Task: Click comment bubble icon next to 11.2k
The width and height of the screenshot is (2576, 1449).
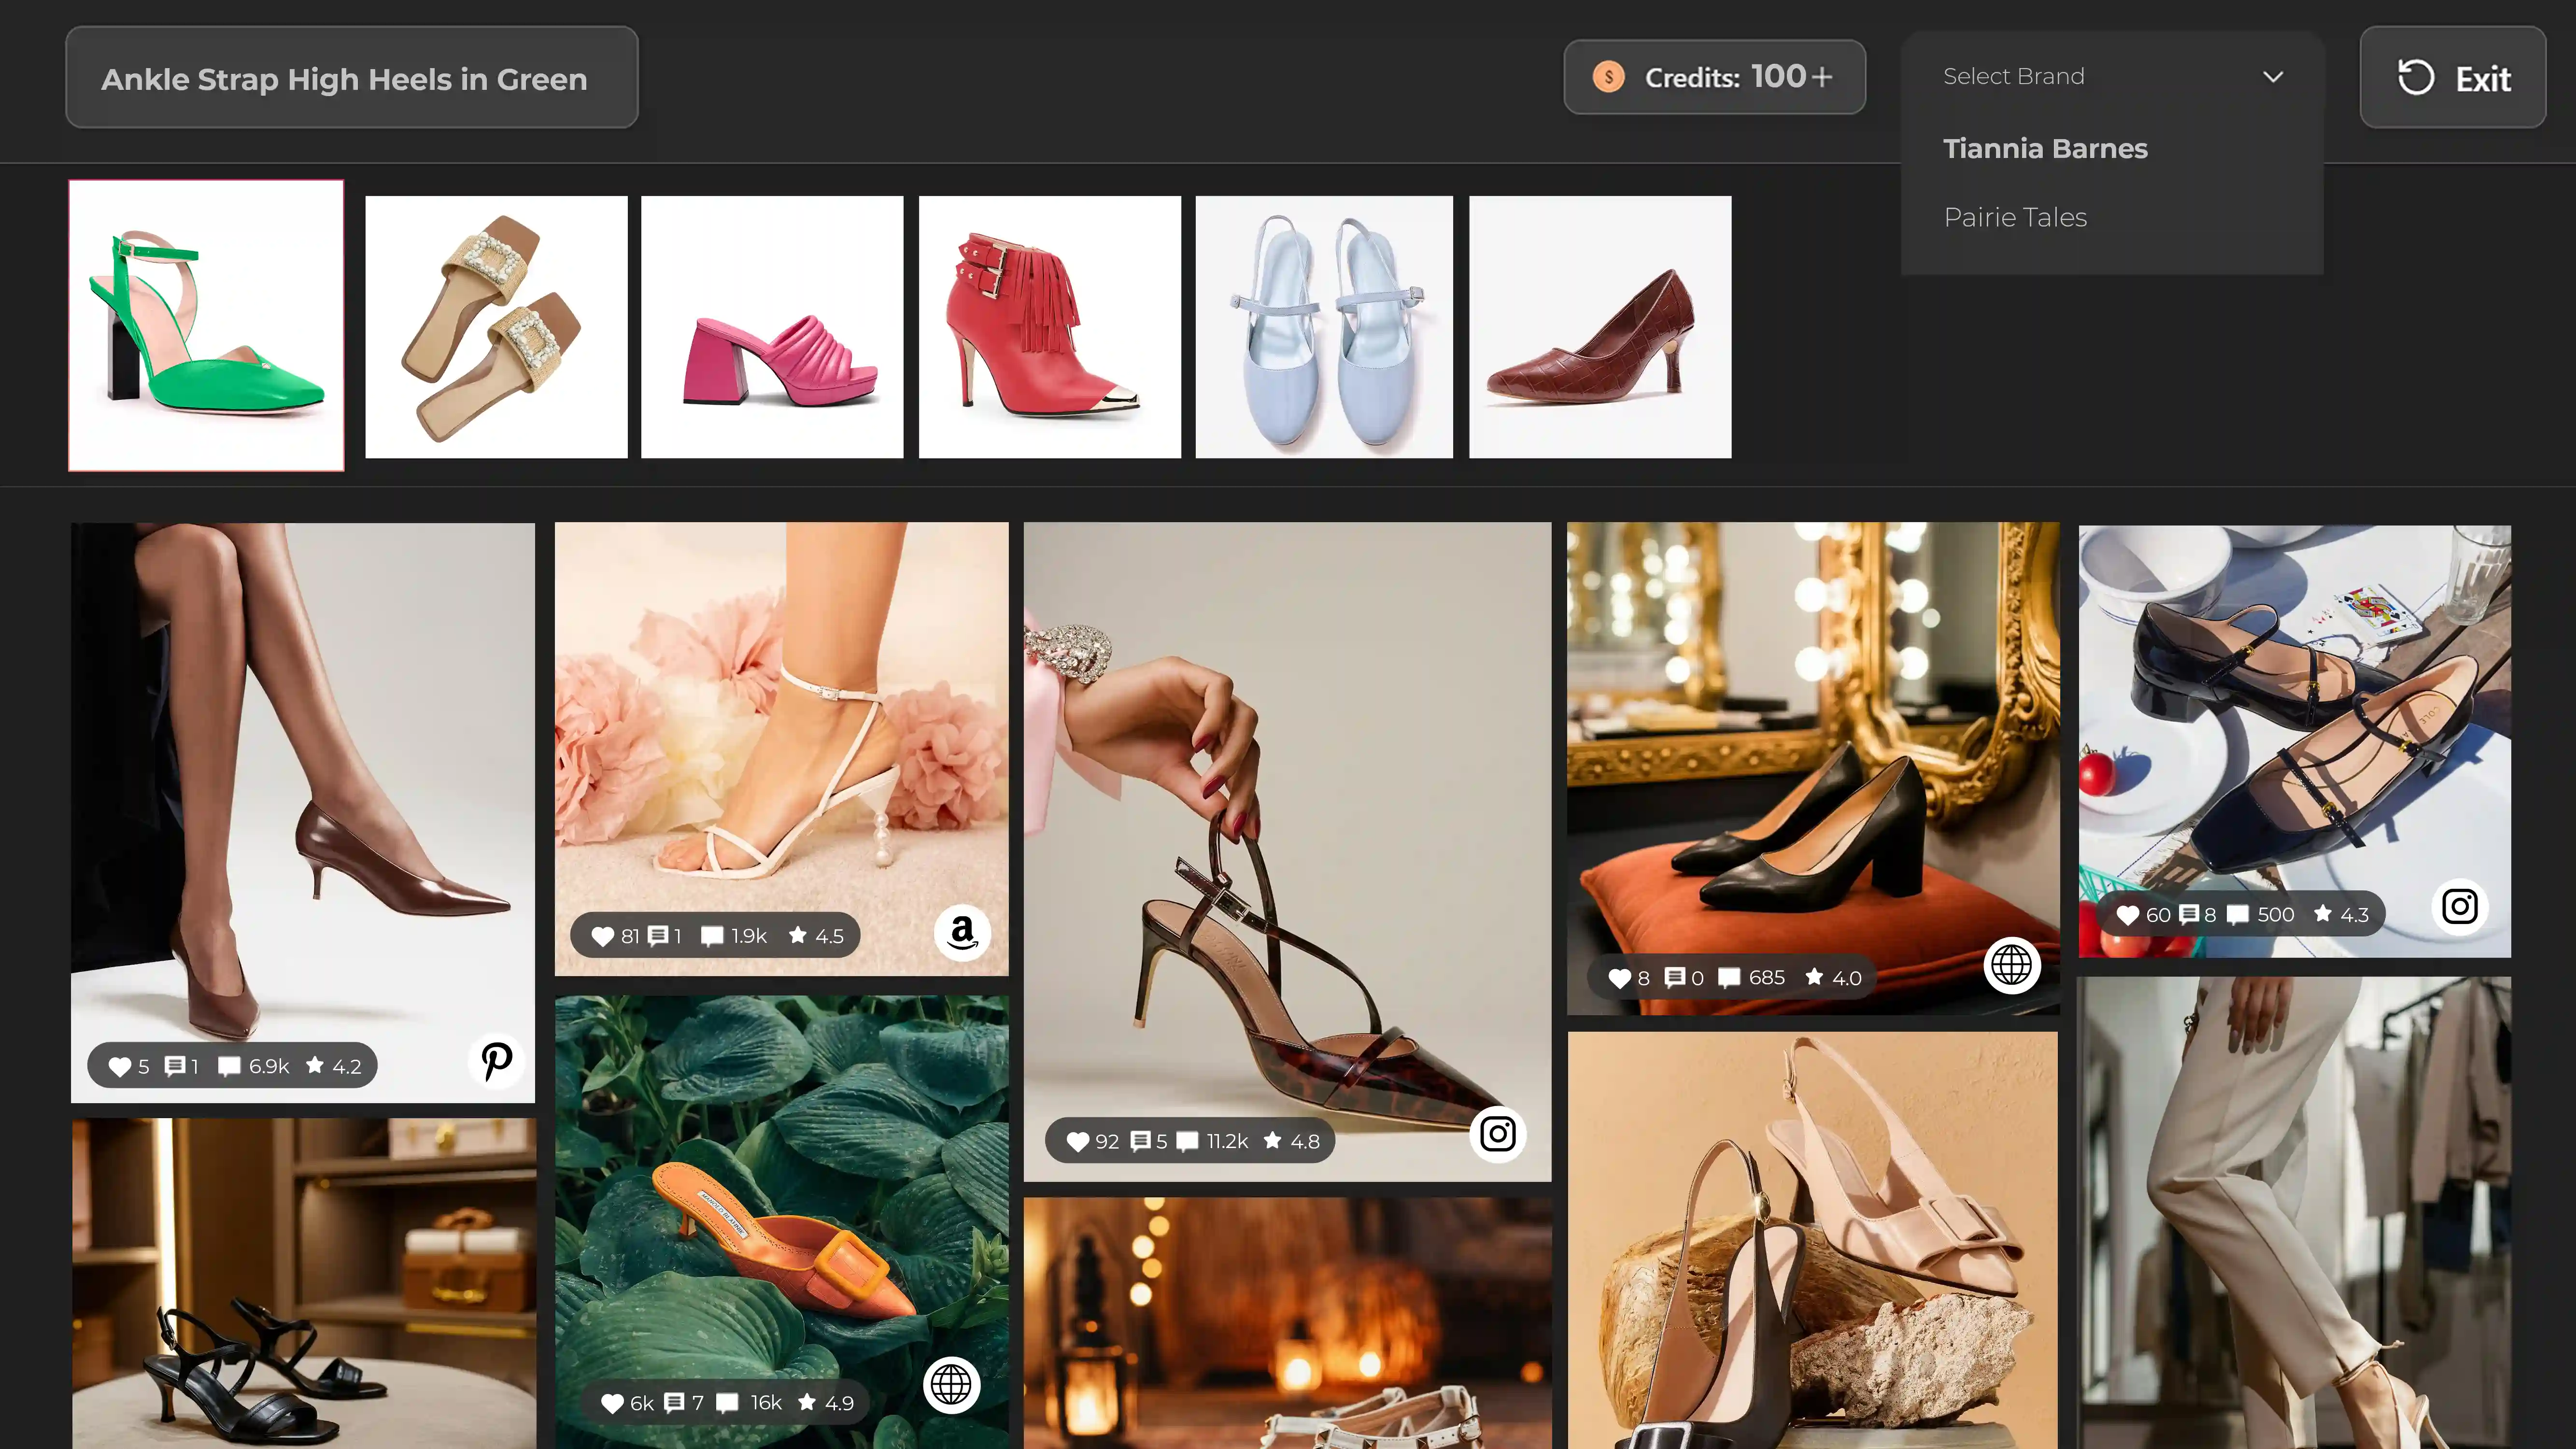Action: click(1187, 1141)
